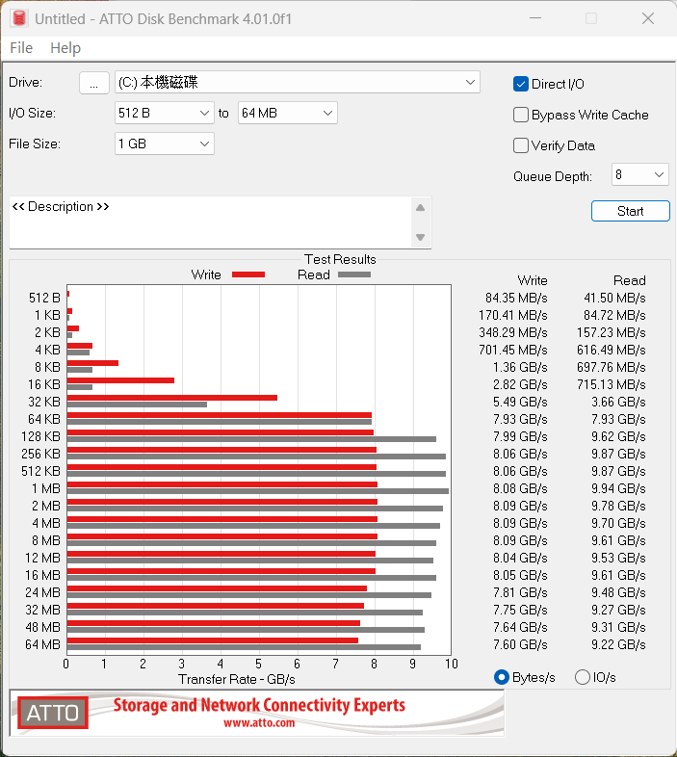Click into the Description text field
677x757 pixels.
click(x=210, y=222)
